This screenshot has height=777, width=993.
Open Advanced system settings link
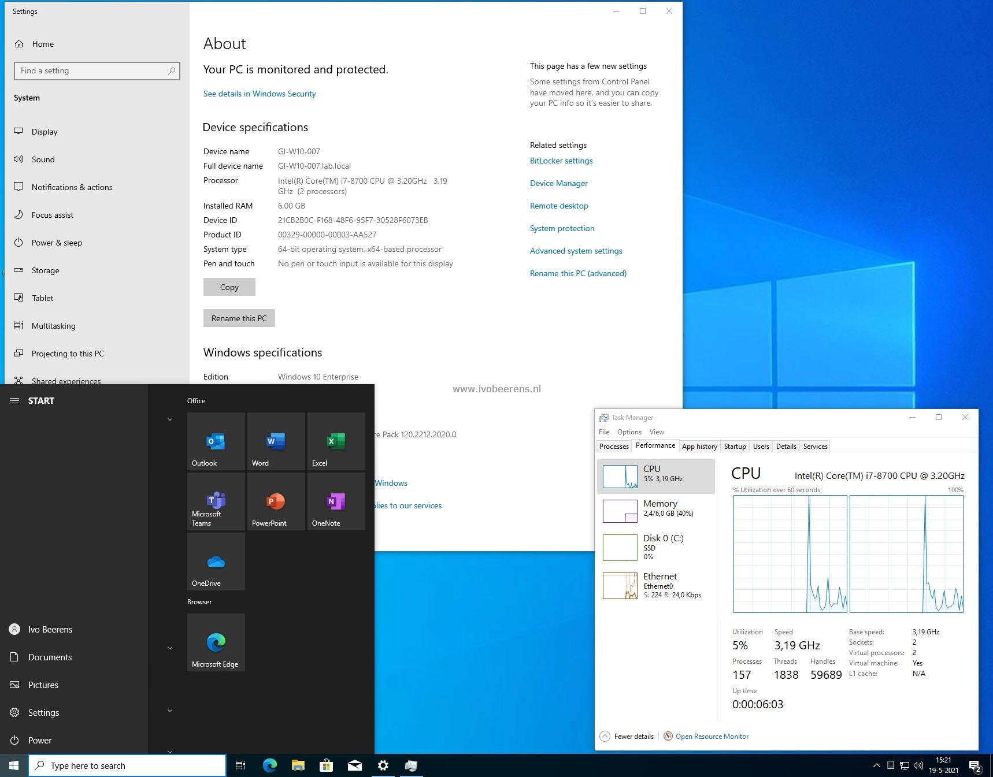tap(576, 251)
